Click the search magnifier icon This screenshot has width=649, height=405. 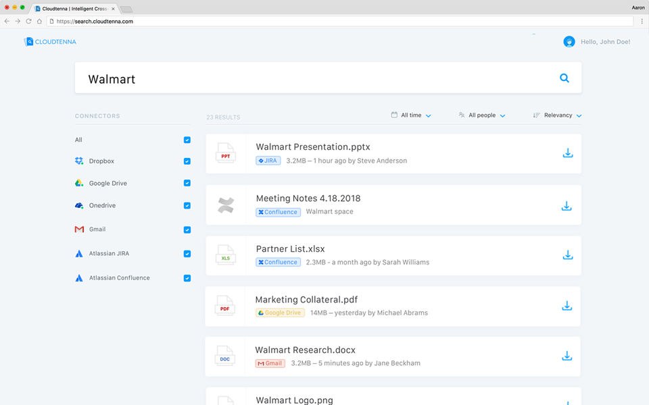click(564, 78)
